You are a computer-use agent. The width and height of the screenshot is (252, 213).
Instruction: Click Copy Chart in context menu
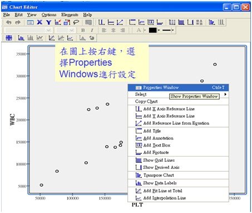tap(146, 101)
